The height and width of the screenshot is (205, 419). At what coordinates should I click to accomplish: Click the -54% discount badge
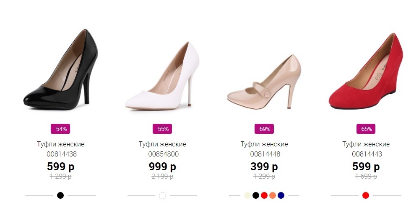click(60, 129)
